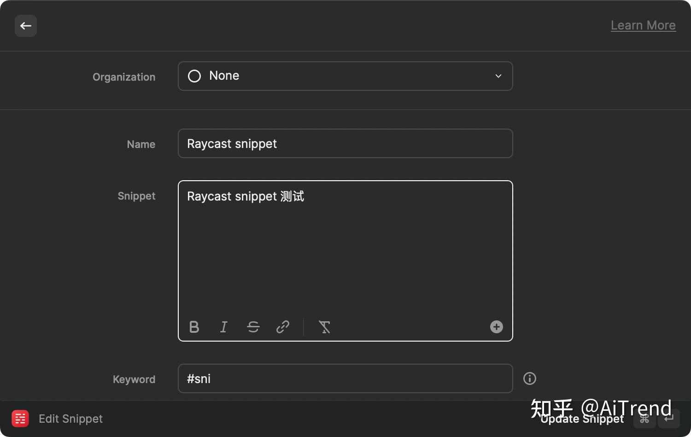
Task: Open the Organization dropdown
Action: pyautogui.click(x=345, y=76)
